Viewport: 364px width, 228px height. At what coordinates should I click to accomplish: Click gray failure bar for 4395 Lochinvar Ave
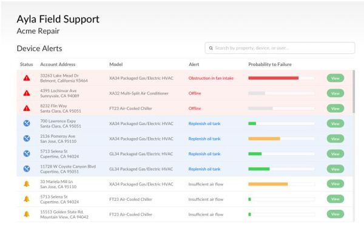pos(257,93)
